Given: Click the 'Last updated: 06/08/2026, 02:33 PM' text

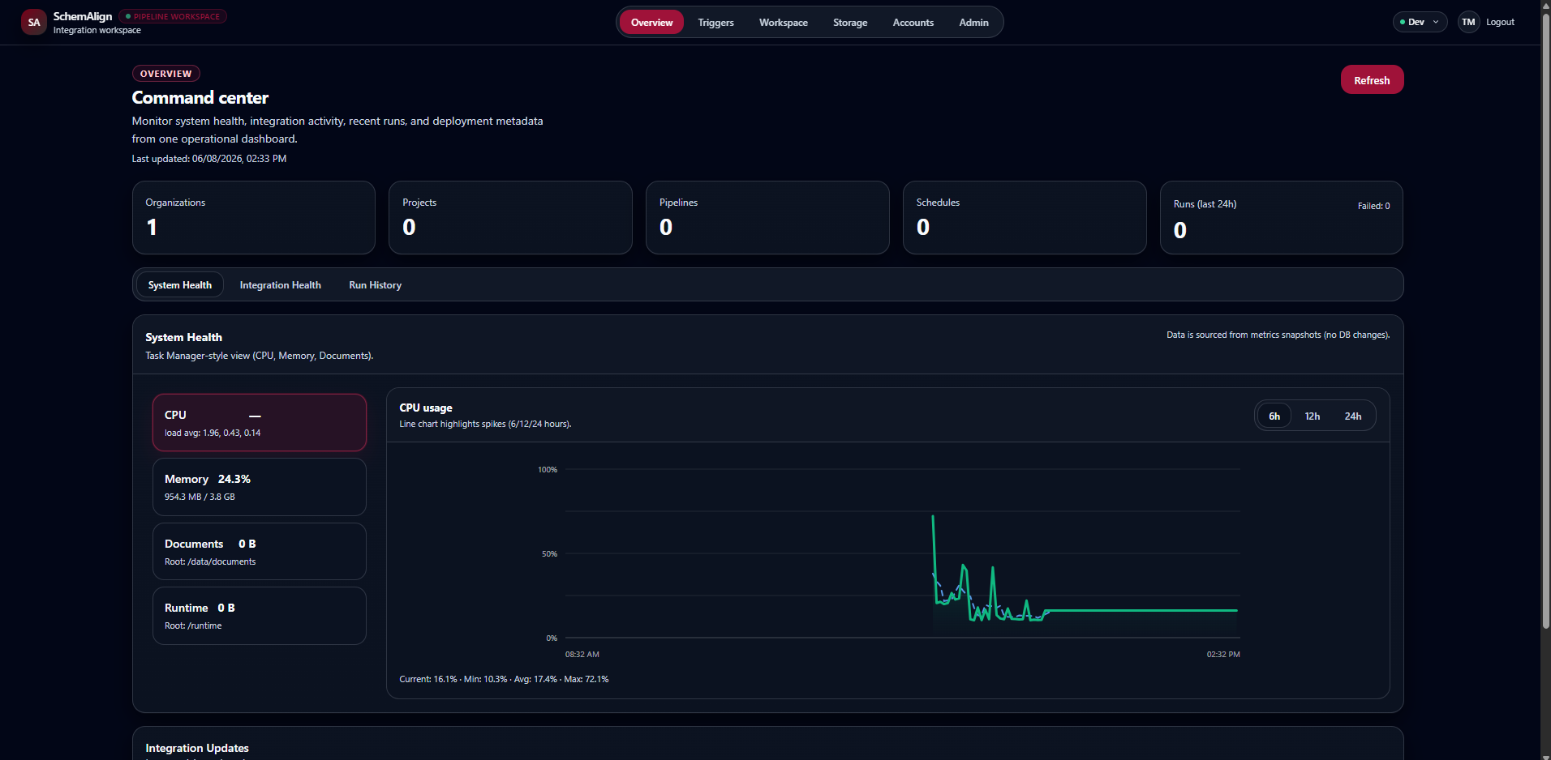Looking at the screenshot, I should coord(209,159).
